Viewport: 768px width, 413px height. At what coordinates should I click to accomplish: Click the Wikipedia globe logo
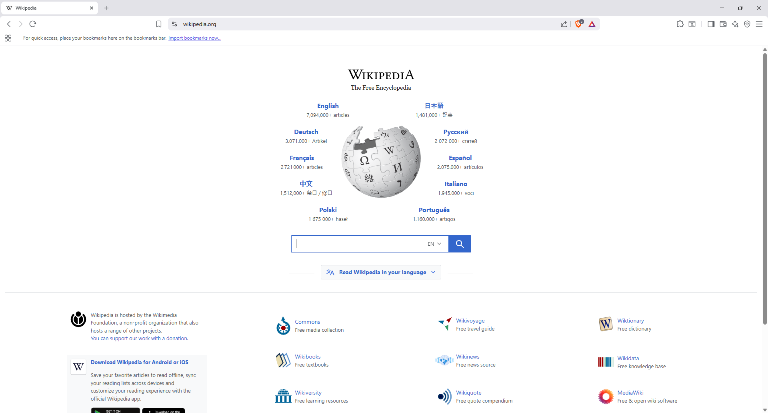click(381, 162)
